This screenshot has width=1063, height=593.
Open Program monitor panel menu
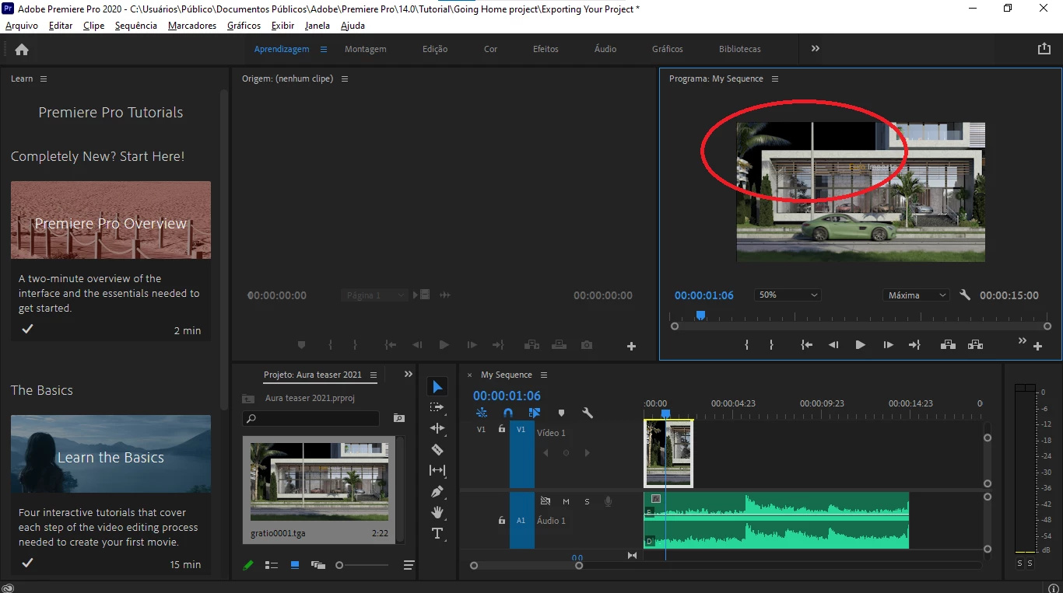pyautogui.click(x=775, y=78)
